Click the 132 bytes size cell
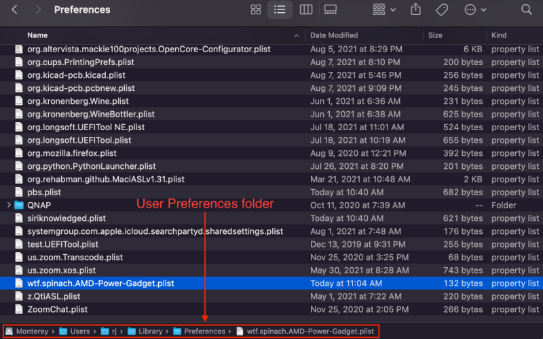 pos(463,283)
